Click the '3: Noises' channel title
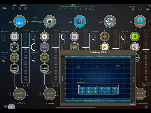Image resolution: width=151 pixels, height=113 pixels. 50,103
